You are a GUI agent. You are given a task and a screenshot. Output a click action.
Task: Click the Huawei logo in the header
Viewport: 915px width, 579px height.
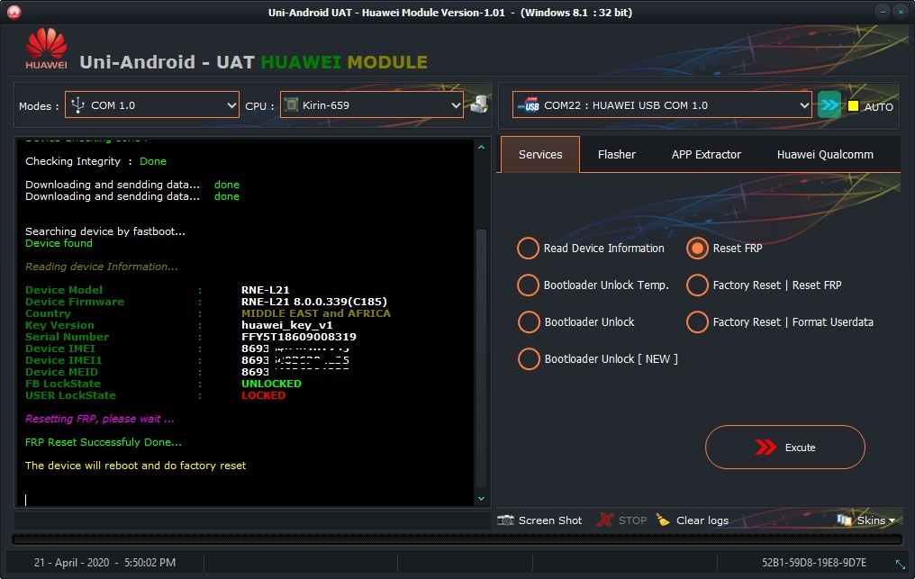[46, 49]
